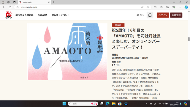Open the read aloud icon
The image size is (190, 107).
coord(142,7)
